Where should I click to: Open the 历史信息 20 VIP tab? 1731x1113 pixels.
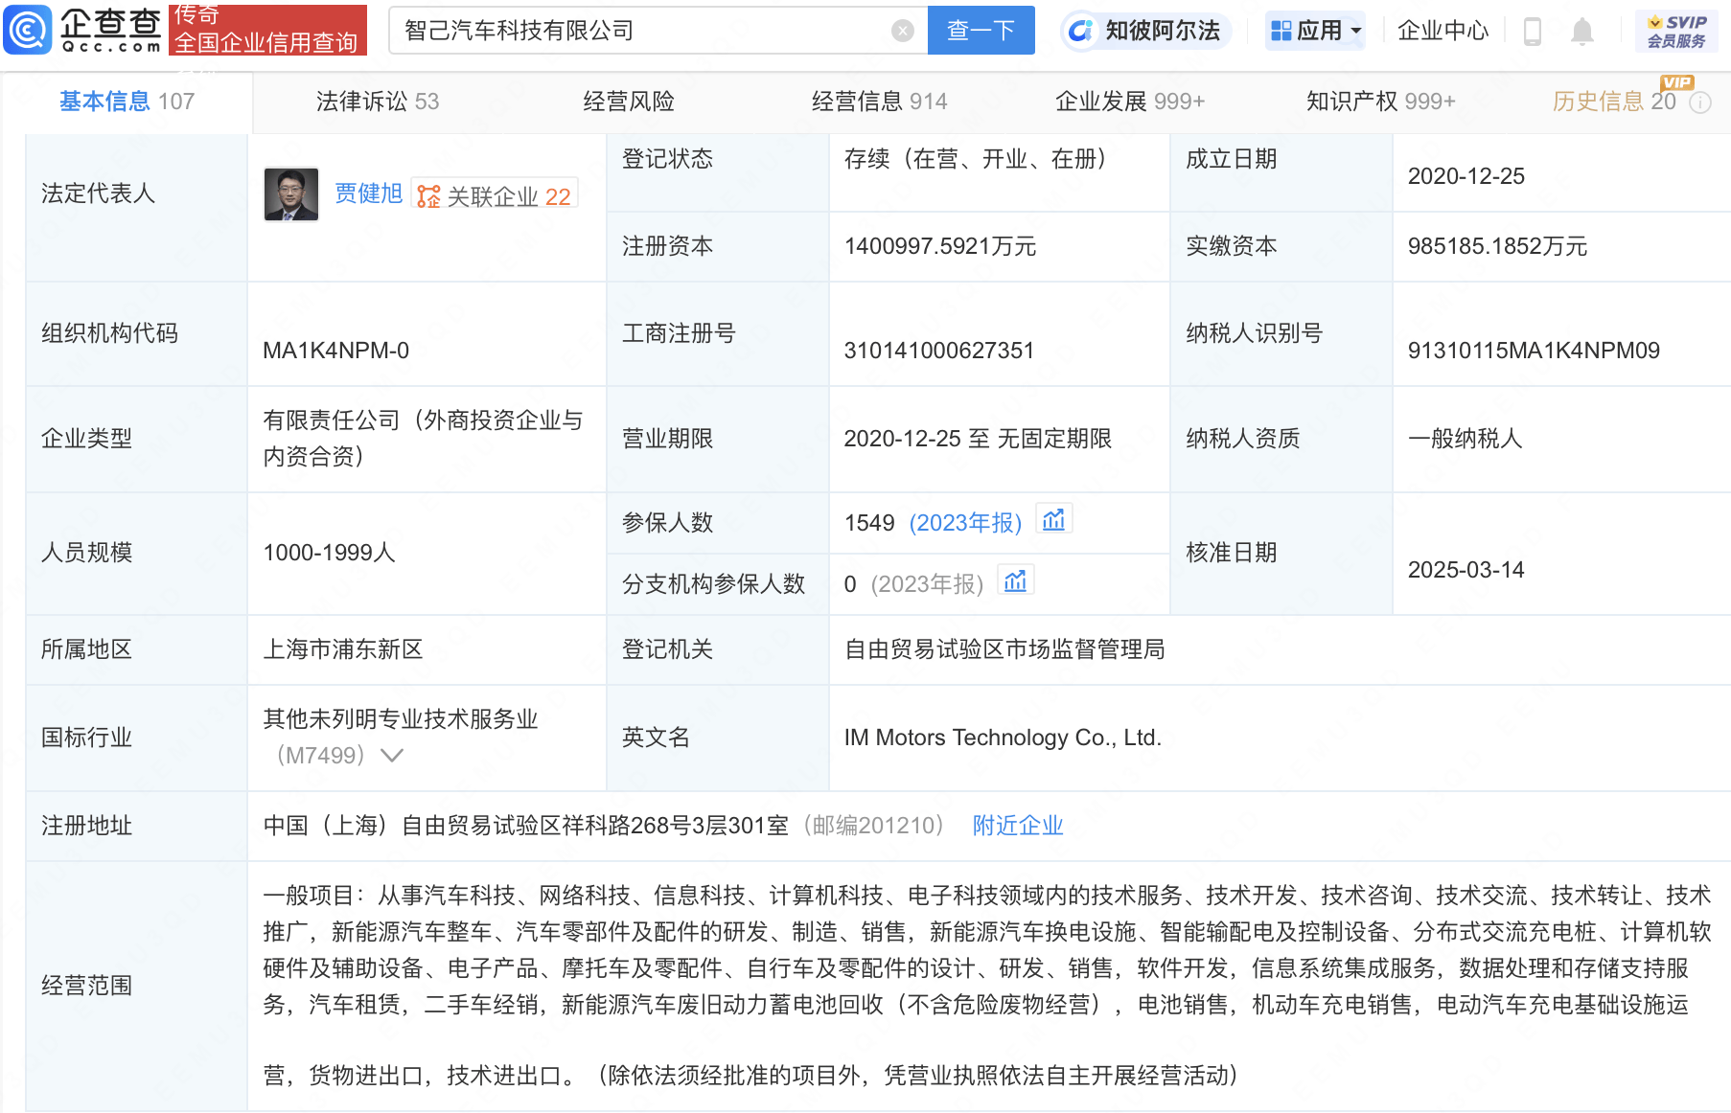click(1614, 102)
